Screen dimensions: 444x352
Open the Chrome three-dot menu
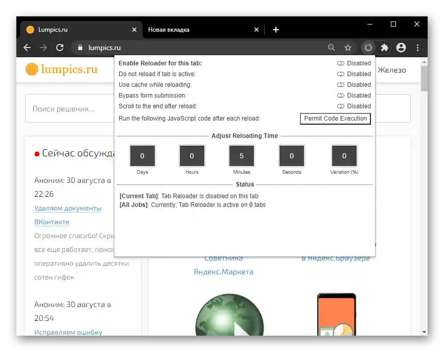(417, 48)
